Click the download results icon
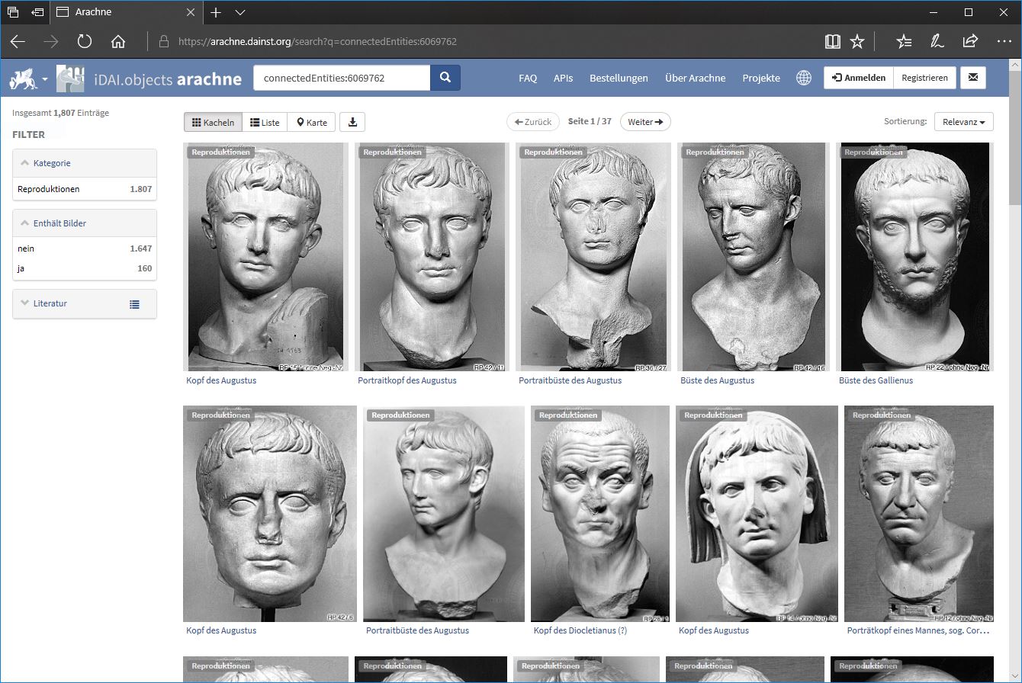The height and width of the screenshot is (683, 1022). click(352, 122)
